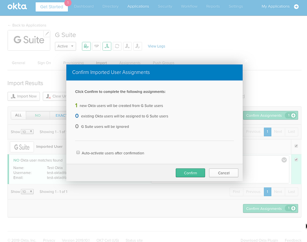Switch to the Push Groups tab

click(x=163, y=63)
